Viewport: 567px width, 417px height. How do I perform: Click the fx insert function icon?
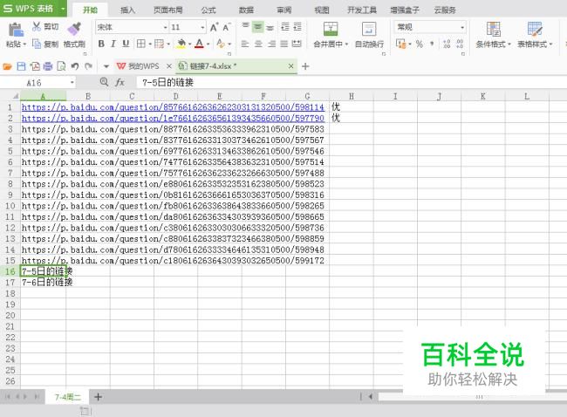tap(120, 83)
